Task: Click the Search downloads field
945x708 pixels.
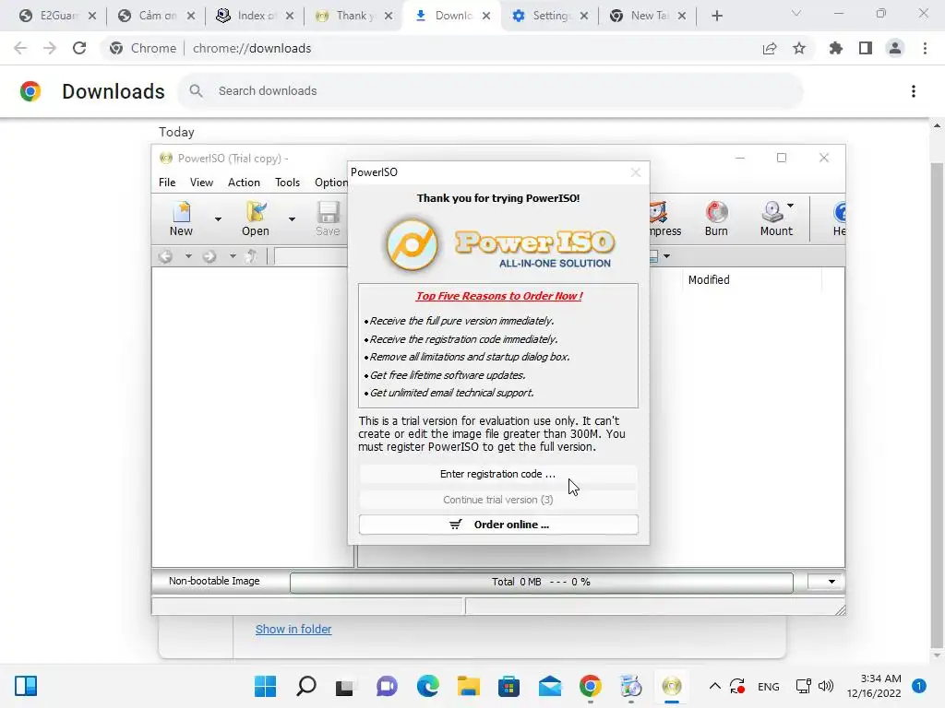Action: (491, 91)
